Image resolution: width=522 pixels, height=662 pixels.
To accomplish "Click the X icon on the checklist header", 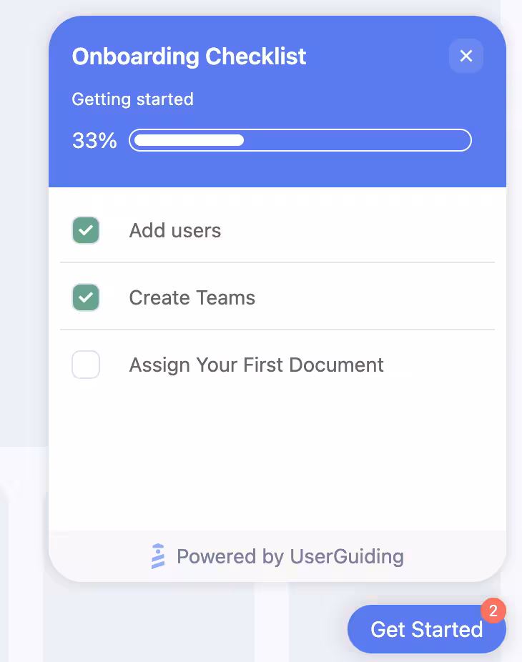I will click(x=466, y=56).
